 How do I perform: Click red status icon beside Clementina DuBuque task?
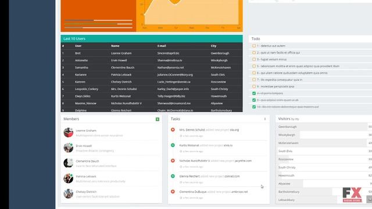click(173, 192)
